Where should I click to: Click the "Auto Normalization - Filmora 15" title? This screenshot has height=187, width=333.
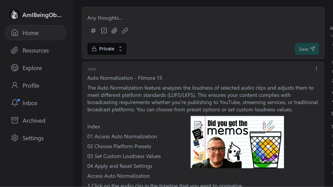[x=125, y=78]
